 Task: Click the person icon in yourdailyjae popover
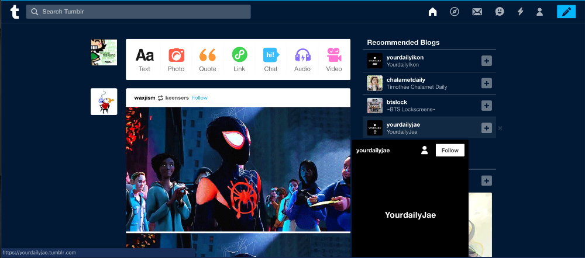[424, 151]
